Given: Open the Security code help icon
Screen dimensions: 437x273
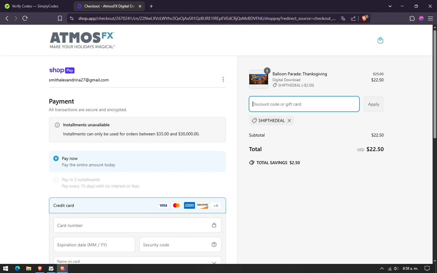Looking at the screenshot, I should (x=214, y=244).
